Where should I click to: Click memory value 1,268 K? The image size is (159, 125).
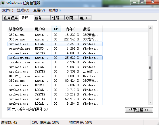click(73, 48)
